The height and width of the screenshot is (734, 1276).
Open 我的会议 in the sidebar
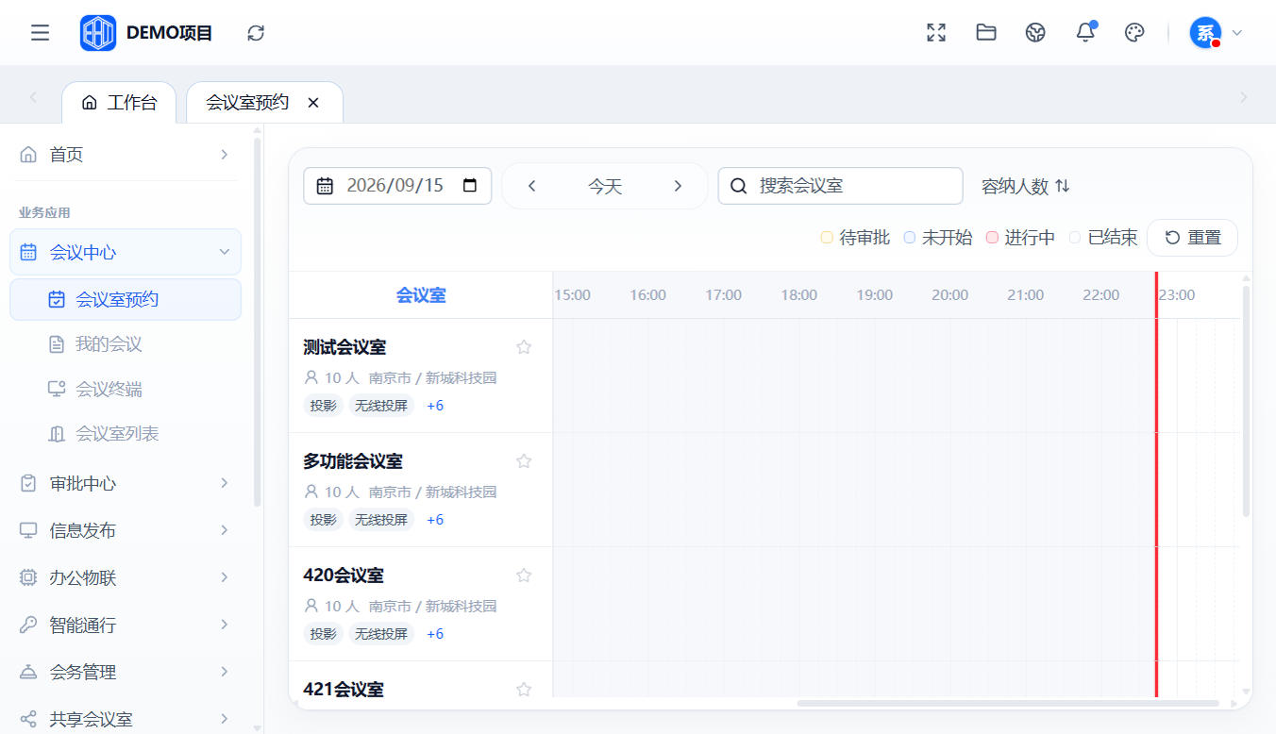[x=126, y=344]
